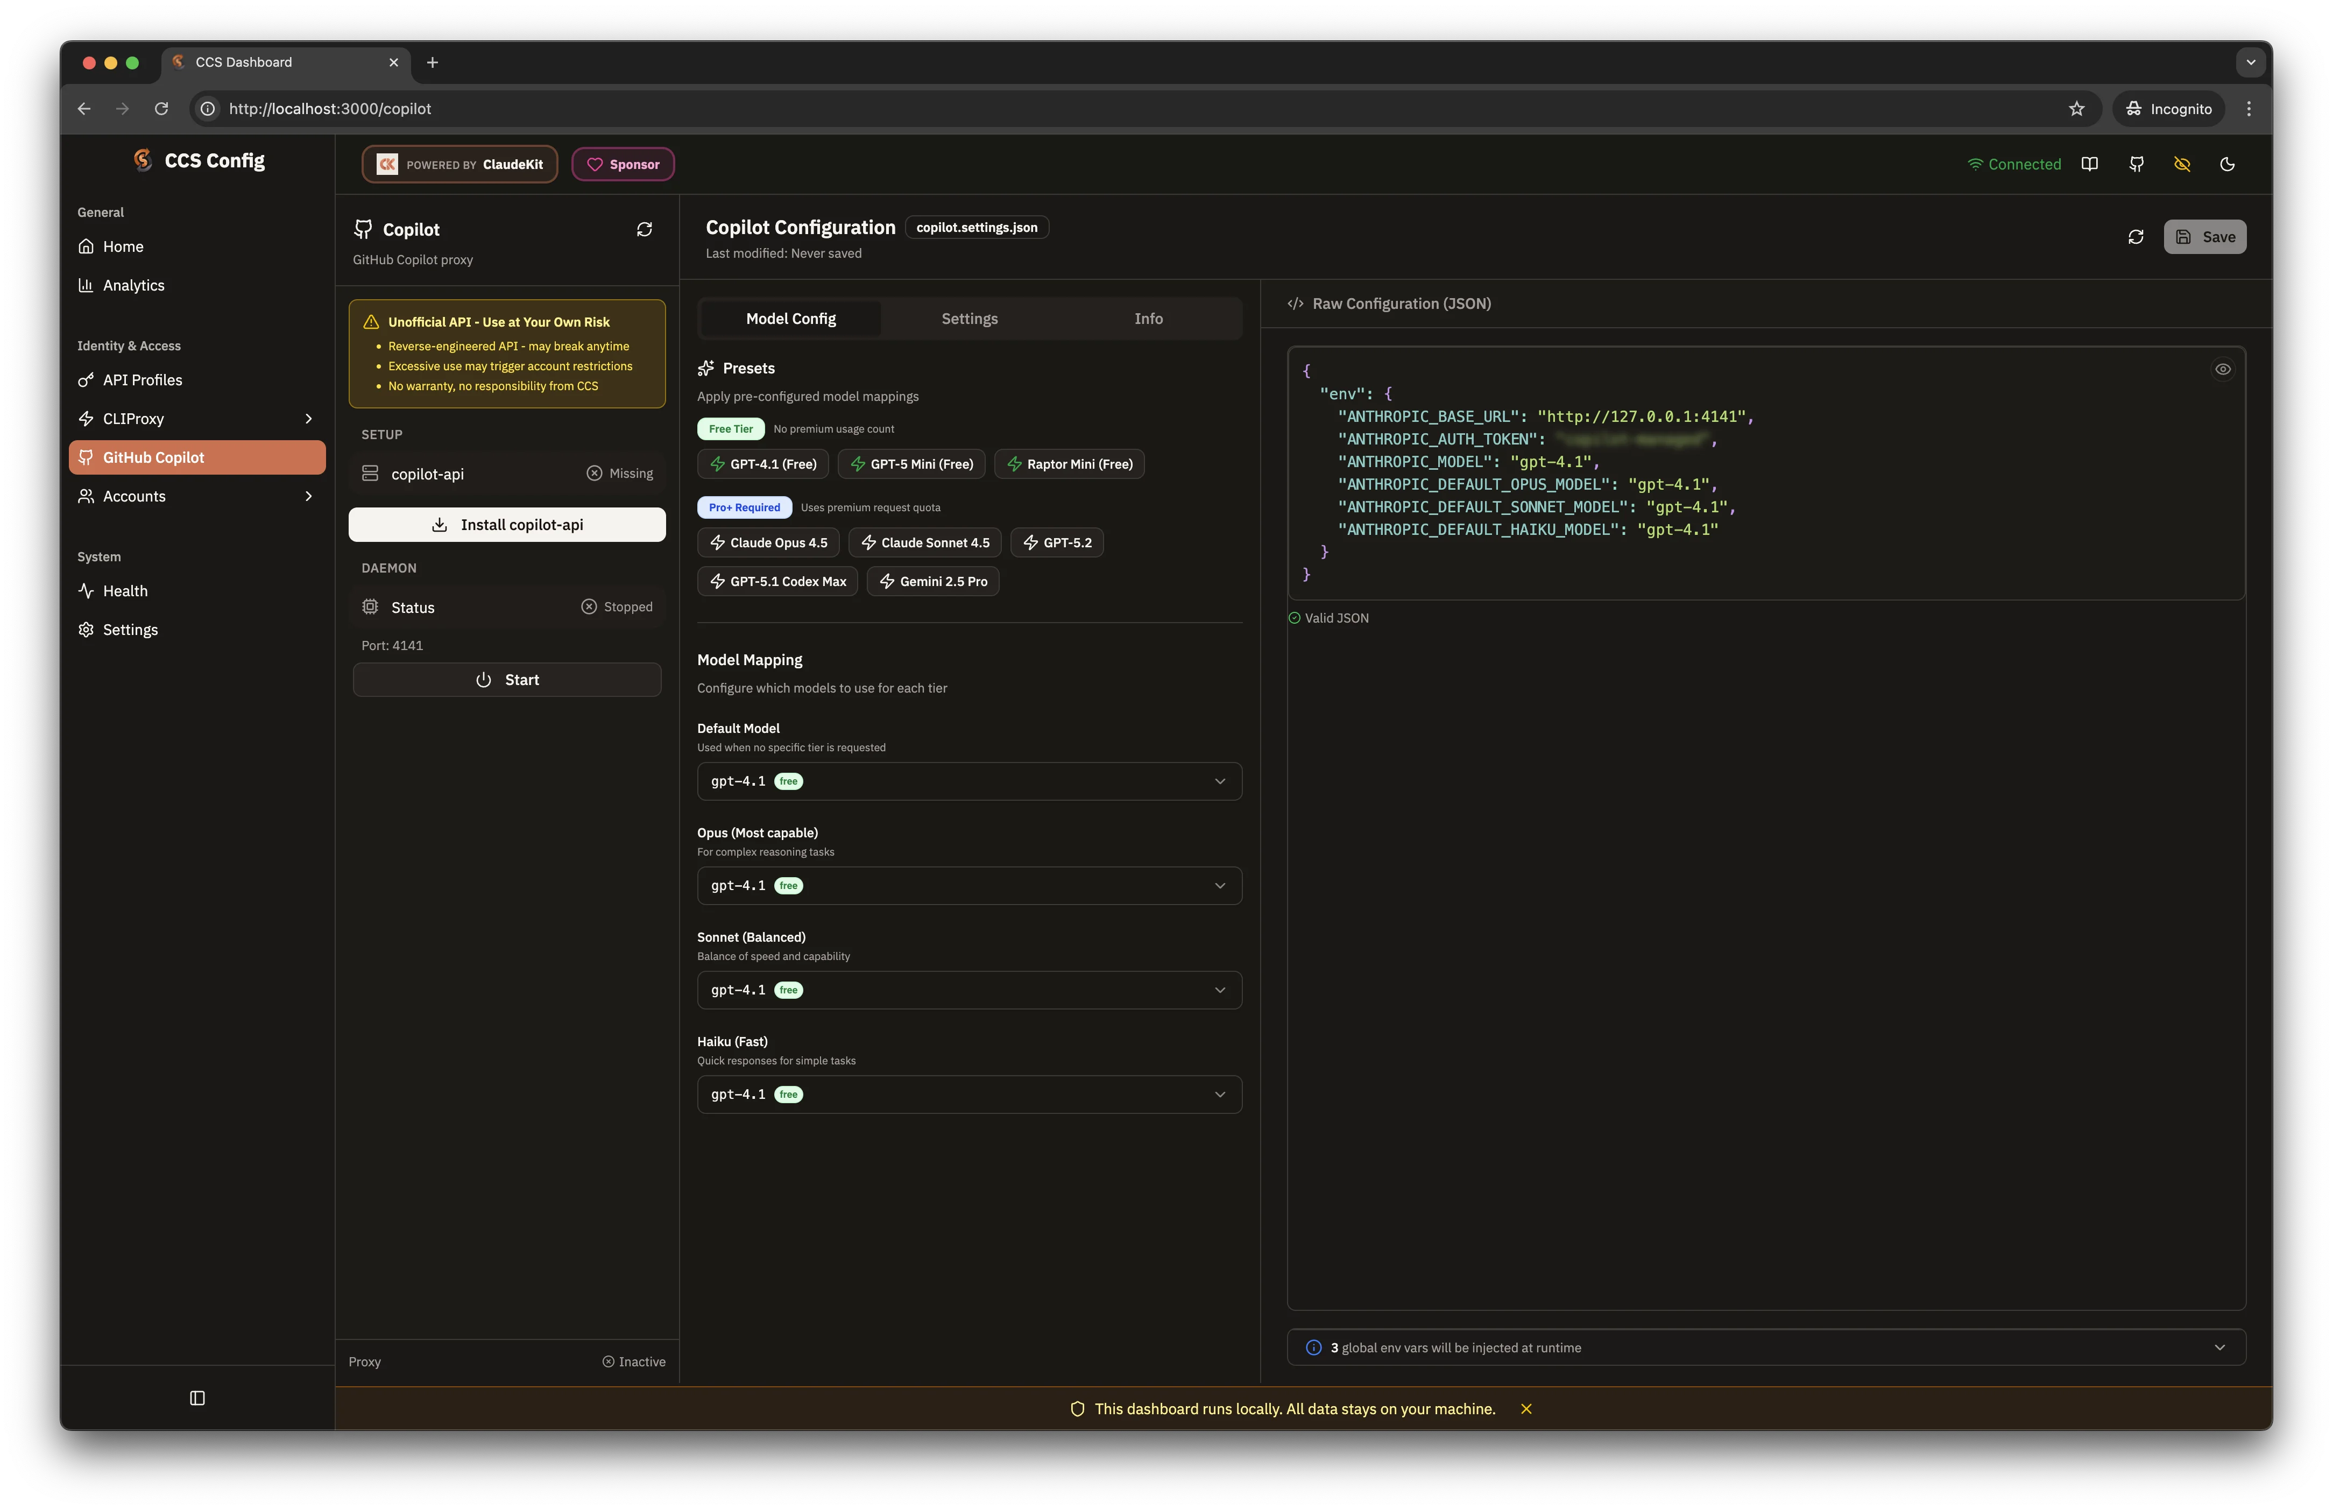Open the GitHub repository icon
The image size is (2333, 1510).
(x=2136, y=164)
